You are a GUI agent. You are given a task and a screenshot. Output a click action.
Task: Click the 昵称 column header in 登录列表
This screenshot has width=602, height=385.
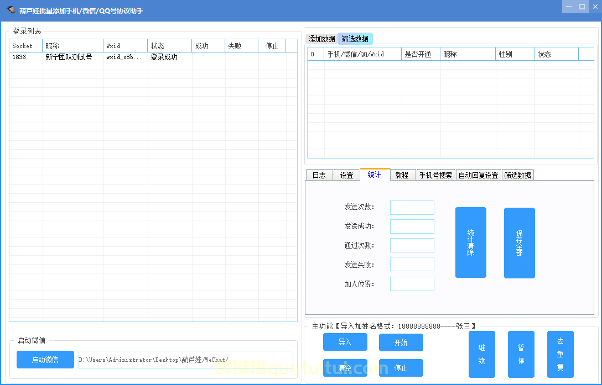(73, 46)
